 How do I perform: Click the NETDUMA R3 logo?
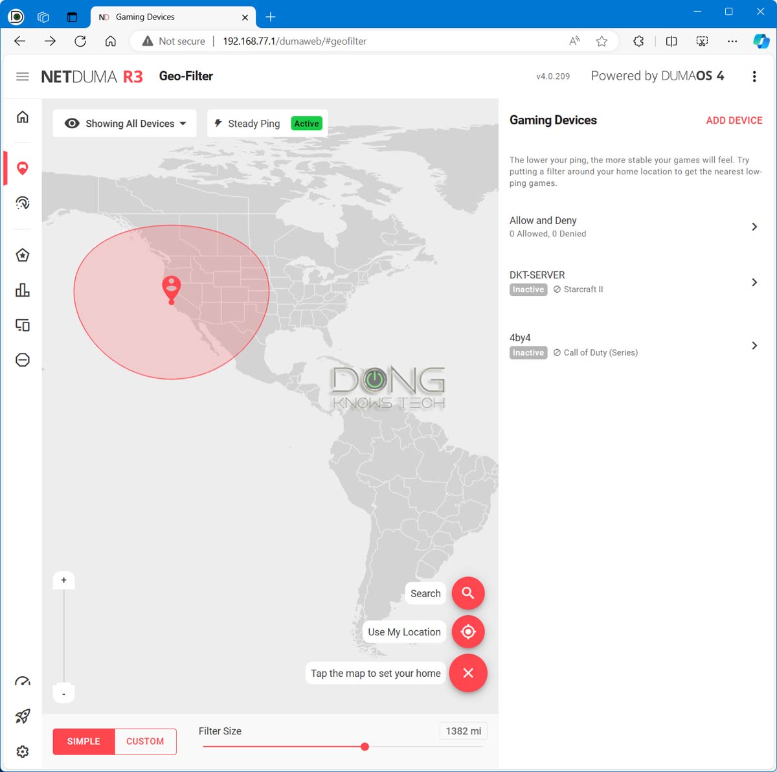point(92,76)
